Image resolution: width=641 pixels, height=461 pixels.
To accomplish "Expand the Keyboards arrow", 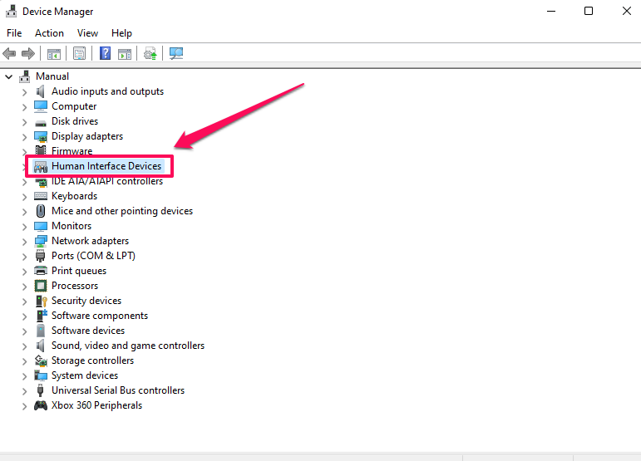I will click(x=25, y=197).
